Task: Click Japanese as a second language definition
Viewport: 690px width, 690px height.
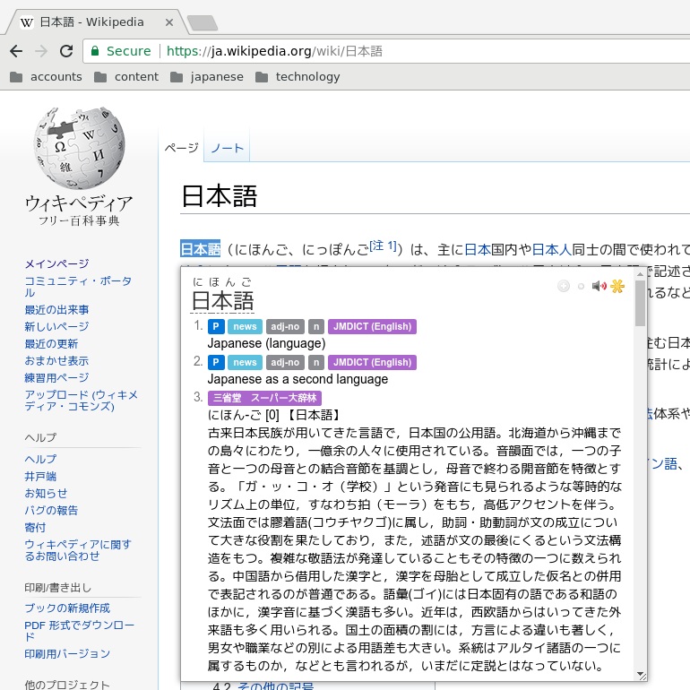Action: click(x=298, y=379)
